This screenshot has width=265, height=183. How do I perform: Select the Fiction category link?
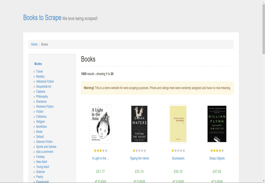40,112
